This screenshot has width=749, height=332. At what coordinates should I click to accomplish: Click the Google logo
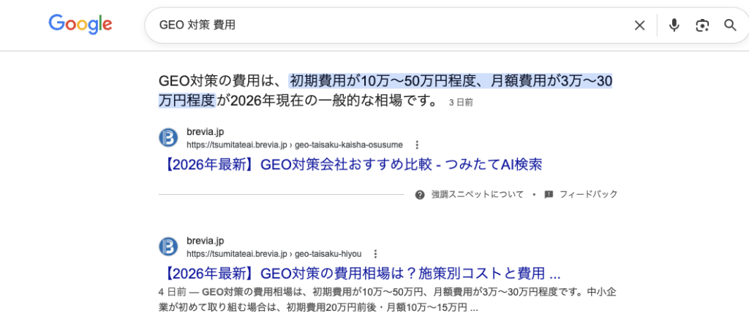point(80,25)
